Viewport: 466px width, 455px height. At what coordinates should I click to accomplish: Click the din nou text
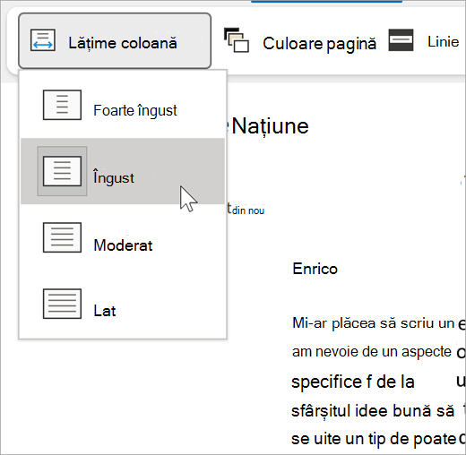[x=248, y=210]
